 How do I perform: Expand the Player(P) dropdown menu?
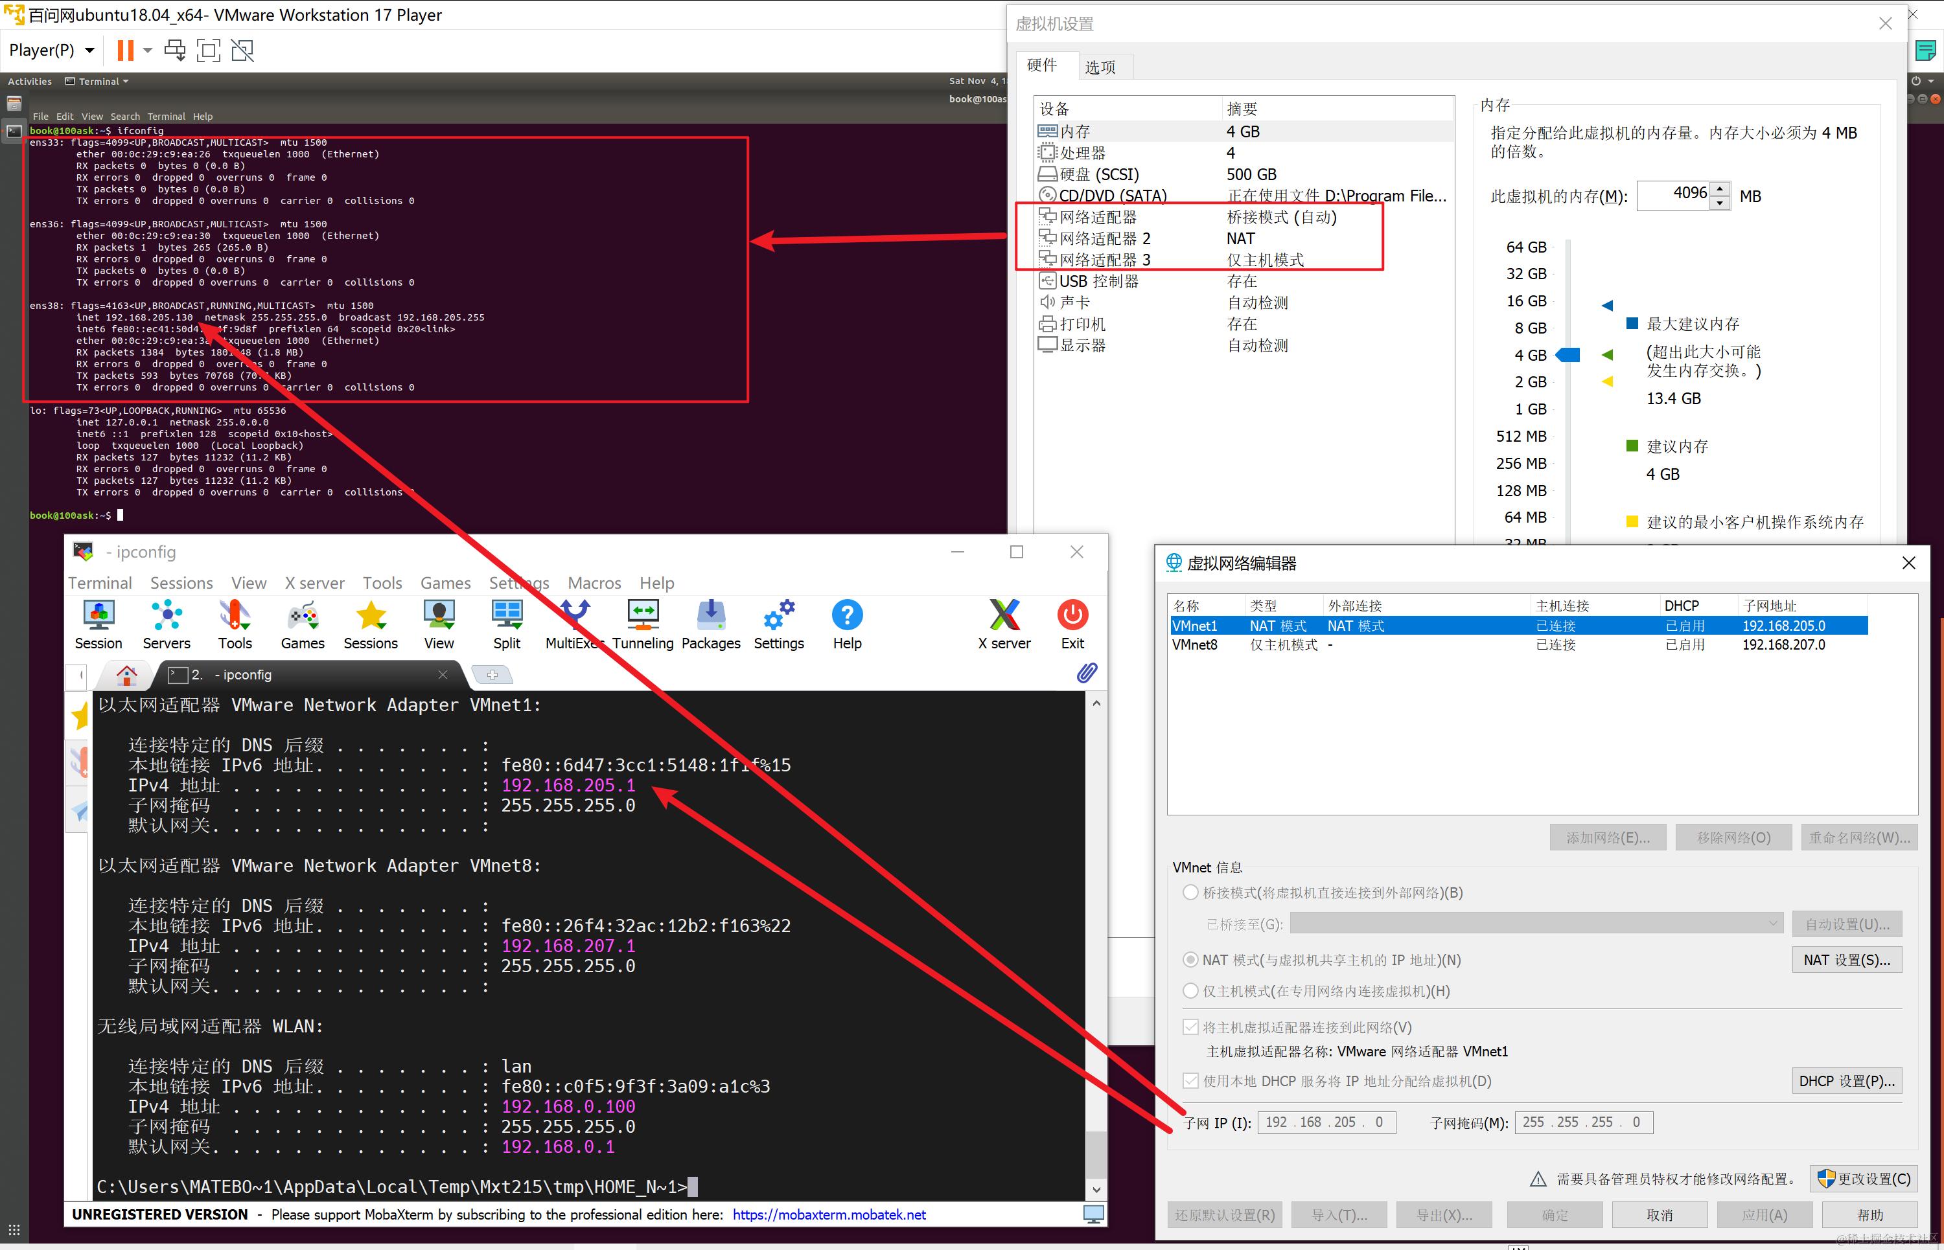point(51,51)
